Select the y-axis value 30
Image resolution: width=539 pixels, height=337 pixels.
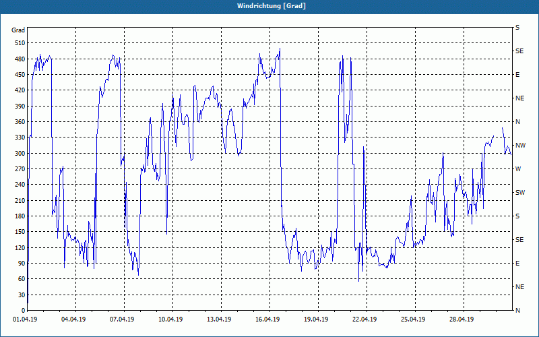pyautogui.click(x=22, y=295)
